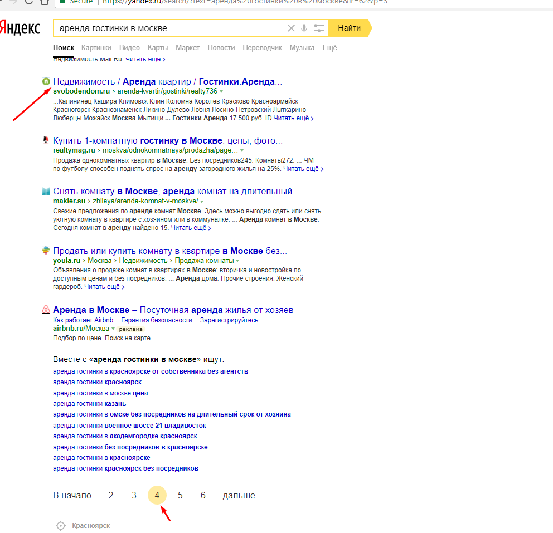Switch to the Маркет tab
The width and height of the screenshot is (553, 533).
coord(188,47)
